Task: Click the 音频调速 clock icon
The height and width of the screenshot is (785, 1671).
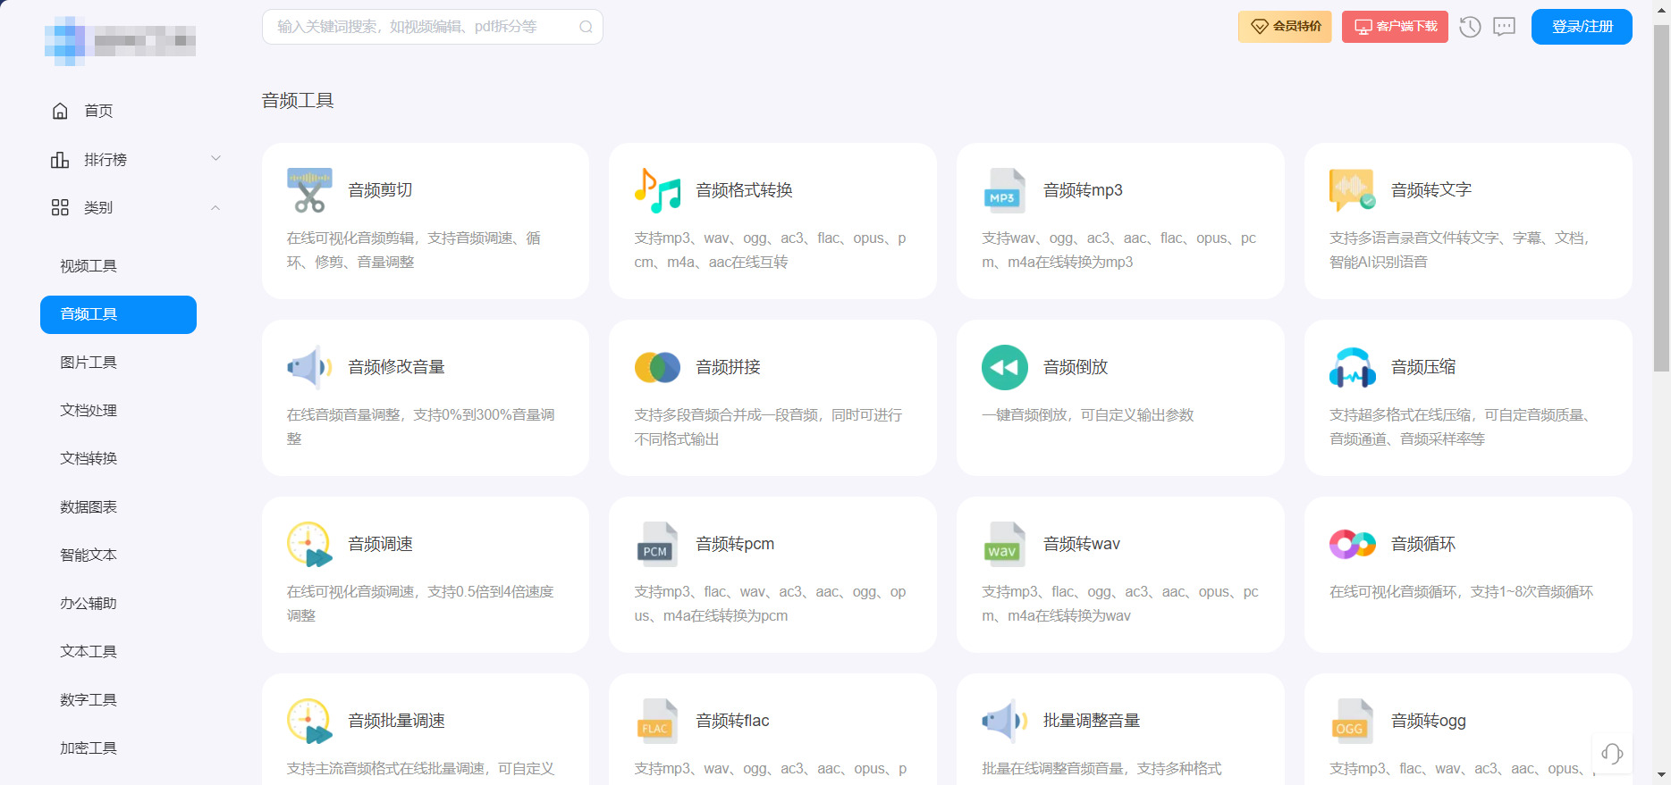Action: (x=309, y=544)
